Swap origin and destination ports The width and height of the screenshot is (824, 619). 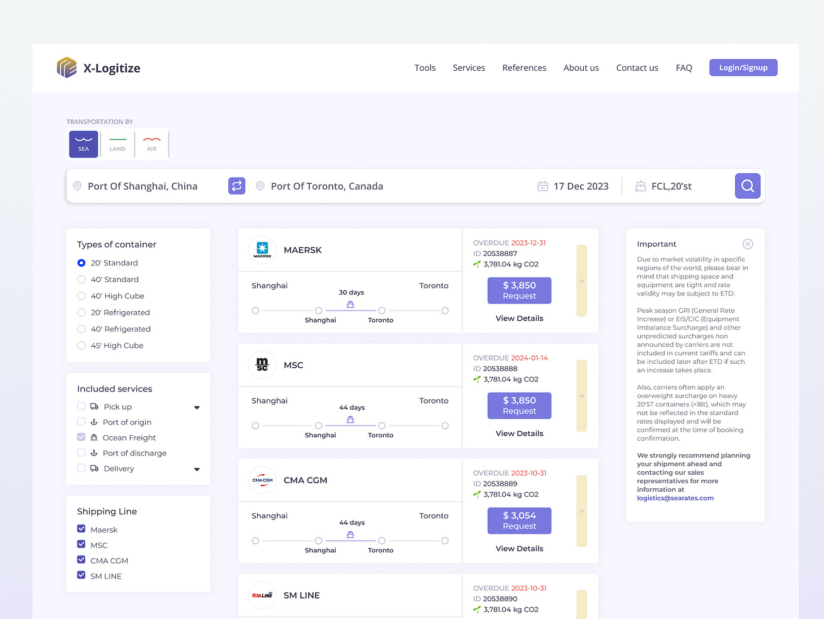(237, 186)
